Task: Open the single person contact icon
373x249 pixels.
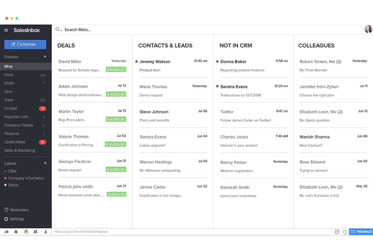Action: (46, 232)
